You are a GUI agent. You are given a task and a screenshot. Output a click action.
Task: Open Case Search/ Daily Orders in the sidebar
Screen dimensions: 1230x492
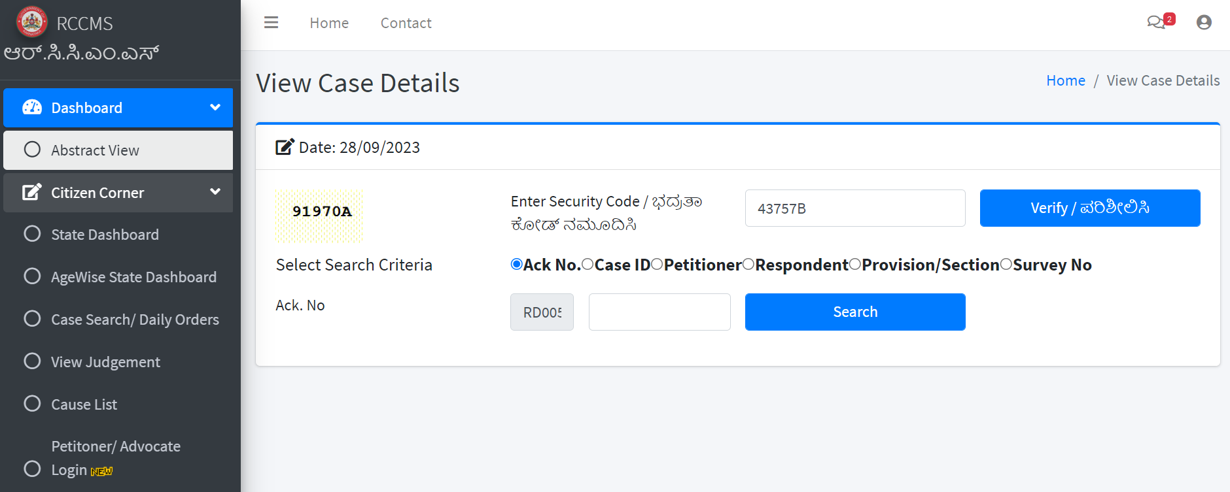(118, 320)
